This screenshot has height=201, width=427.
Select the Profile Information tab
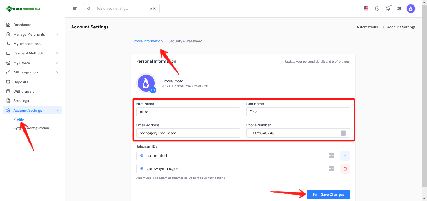[147, 41]
